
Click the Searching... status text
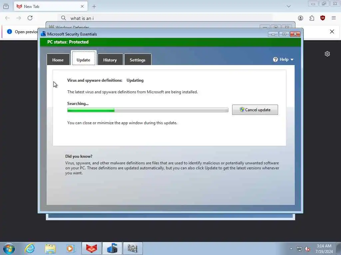(78, 104)
